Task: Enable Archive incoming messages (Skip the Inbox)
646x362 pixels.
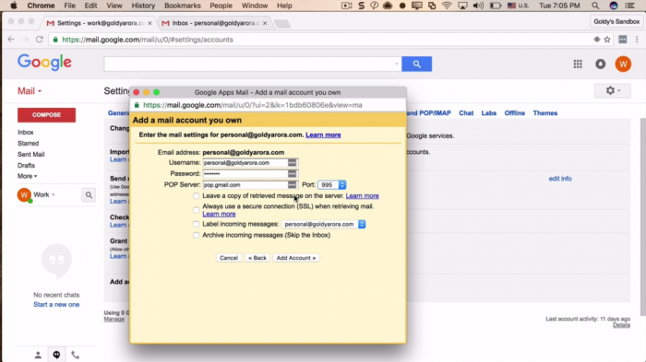Action: (196, 235)
